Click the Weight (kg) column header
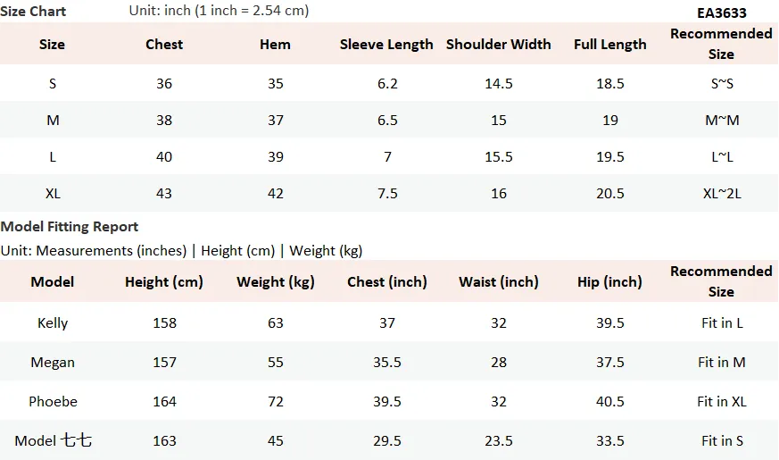Viewport: 779px width, 460px height. (x=276, y=282)
